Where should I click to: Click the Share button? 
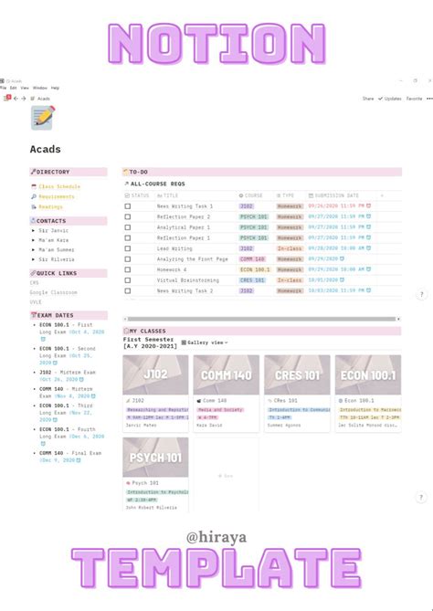[368, 99]
